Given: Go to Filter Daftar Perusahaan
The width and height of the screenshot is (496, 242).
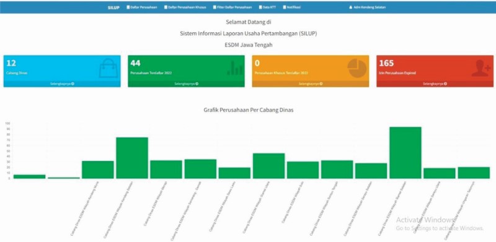Looking at the screenshot, I should pos(232,7).
